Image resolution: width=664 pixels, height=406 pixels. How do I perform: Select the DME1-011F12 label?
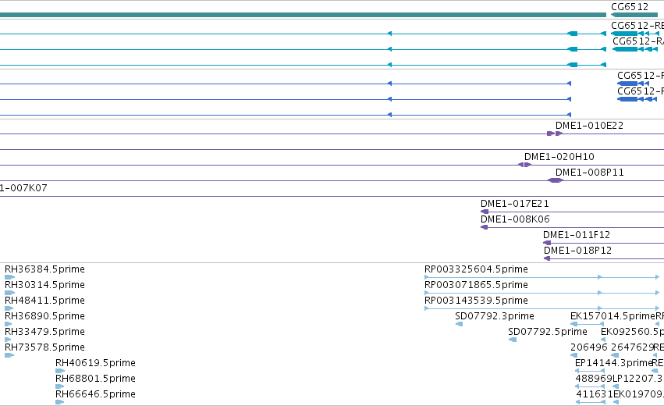(x=577, y=235)
